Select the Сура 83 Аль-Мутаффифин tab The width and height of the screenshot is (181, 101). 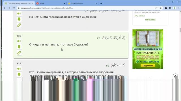(19, 3)
